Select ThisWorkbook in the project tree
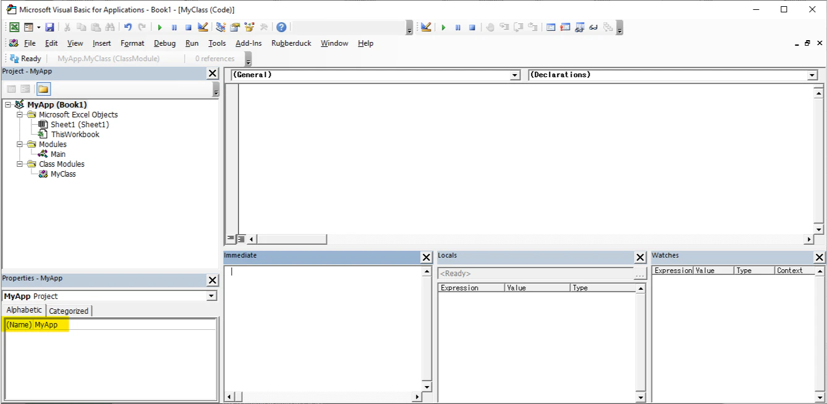 coord(75,135)
